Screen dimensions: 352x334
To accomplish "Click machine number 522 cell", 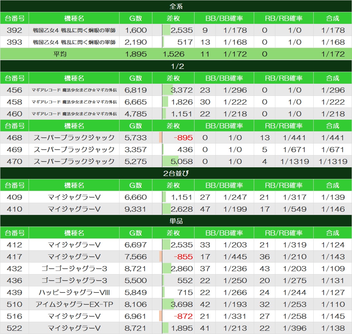I will coord(14,328).
